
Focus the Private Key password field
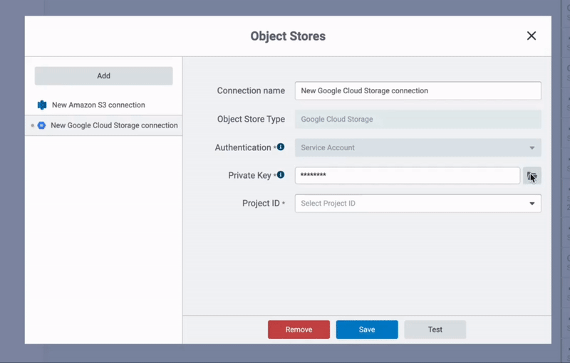tap(407, 176)
